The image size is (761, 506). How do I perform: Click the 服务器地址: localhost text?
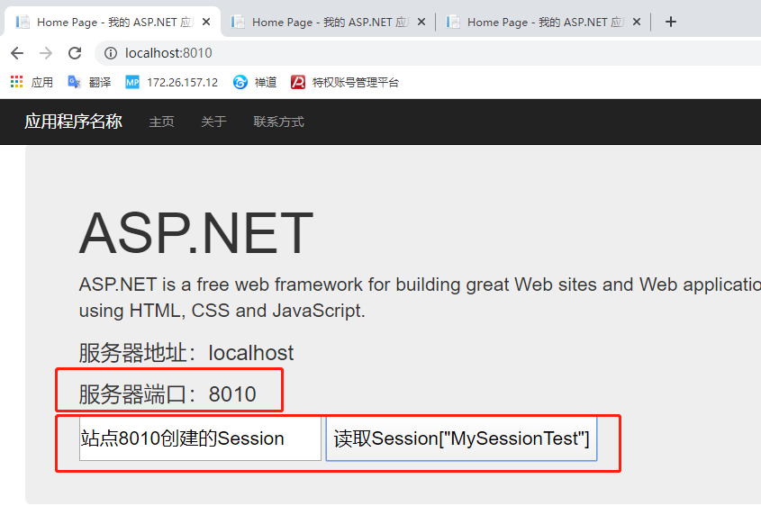pos(186,353)
